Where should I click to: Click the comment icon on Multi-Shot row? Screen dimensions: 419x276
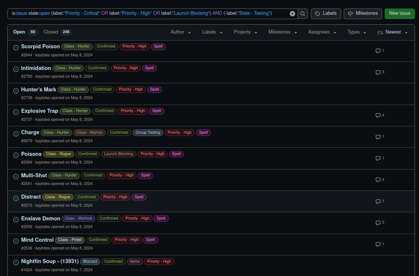pyautogui.click(x=378, y=180)
